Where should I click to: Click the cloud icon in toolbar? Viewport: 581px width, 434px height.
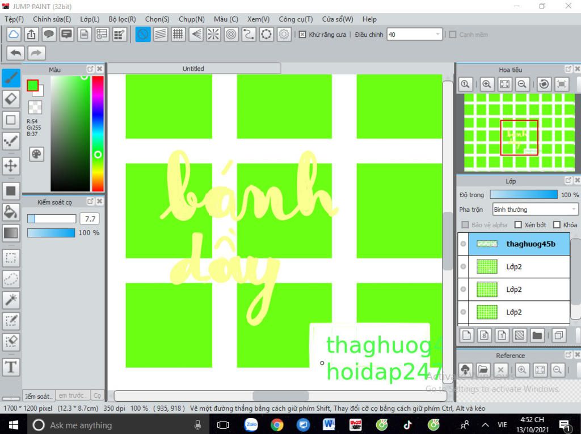pyautogui.click(x=14, y=35)
